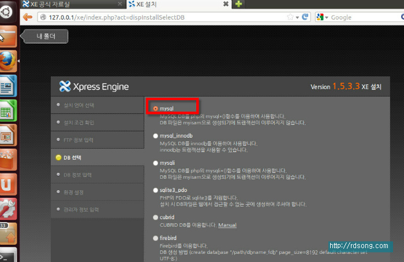
Task: Go back with the orange arrow button
Action: (28, 17)
